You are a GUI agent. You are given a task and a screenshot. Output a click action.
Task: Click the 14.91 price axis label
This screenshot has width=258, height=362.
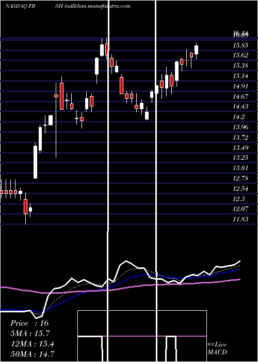coord(240,86)
